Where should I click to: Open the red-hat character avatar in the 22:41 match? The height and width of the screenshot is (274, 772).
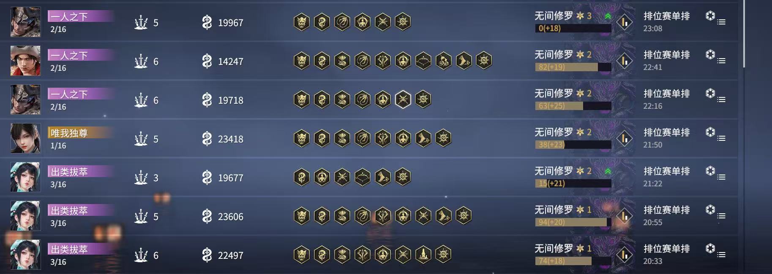pyautogui.click(x=25, y=61)
